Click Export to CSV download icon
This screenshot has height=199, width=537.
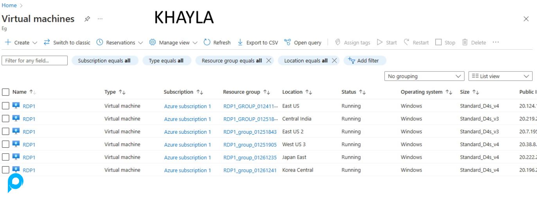240,42
